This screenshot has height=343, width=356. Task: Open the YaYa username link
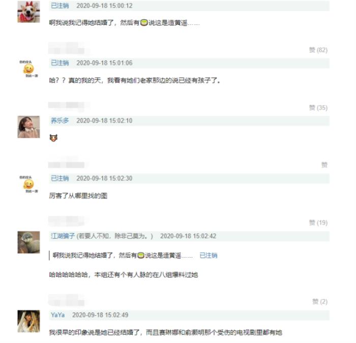57,315
